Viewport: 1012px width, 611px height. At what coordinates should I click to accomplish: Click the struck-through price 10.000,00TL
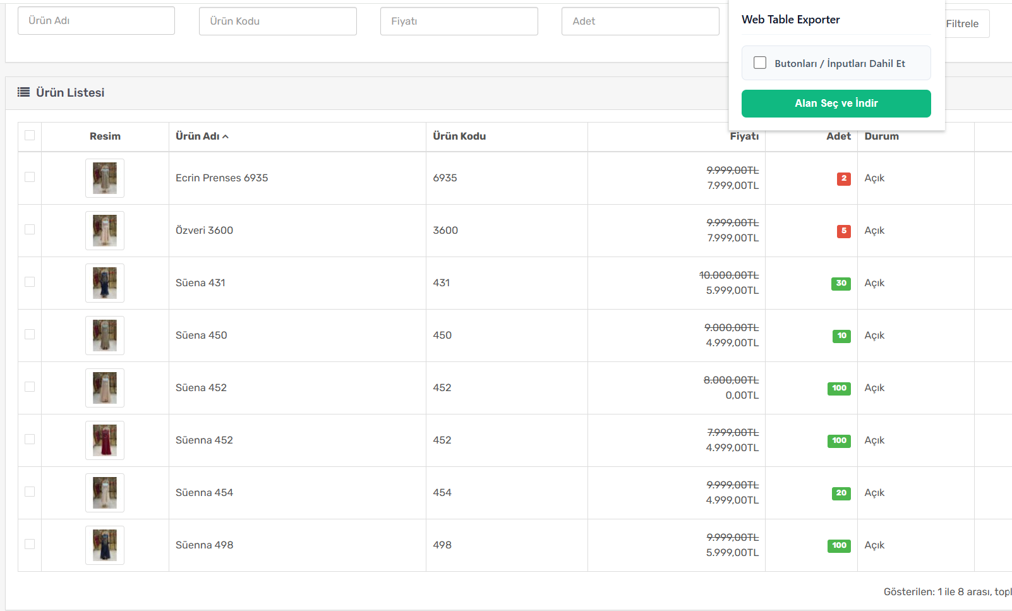click(x=729, y=275)
